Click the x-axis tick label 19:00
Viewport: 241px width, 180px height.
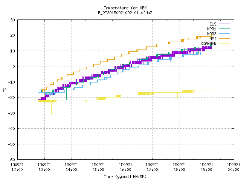point(206,169)
